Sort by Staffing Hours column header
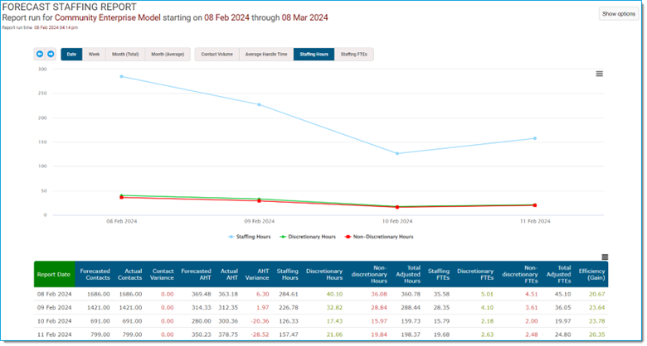Viewport: 647px width, 346px height. tap(288, 274)
